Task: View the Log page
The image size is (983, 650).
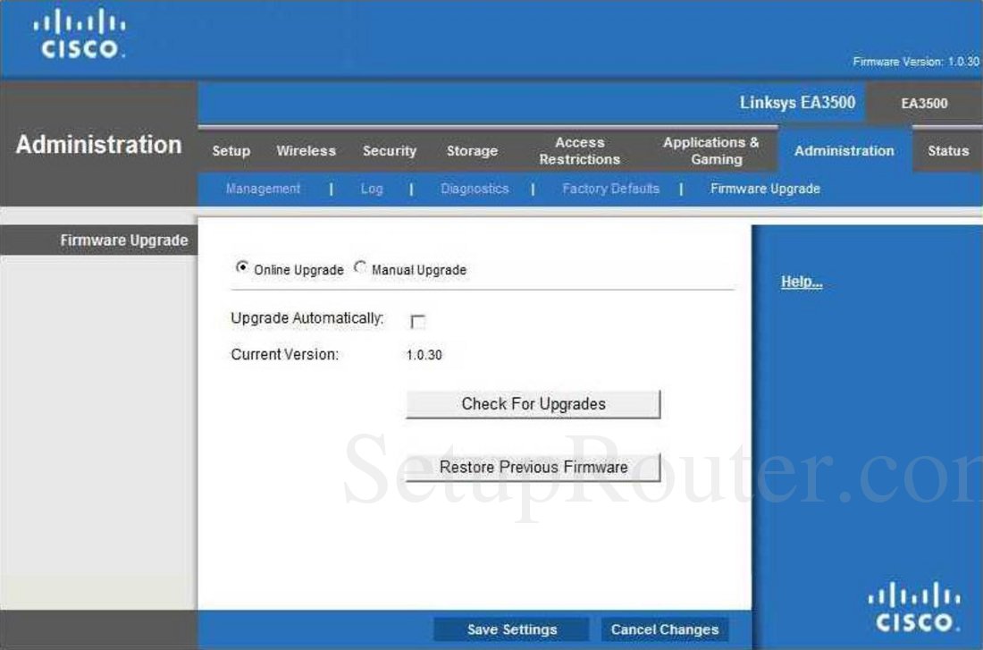Action: [372, 189]
